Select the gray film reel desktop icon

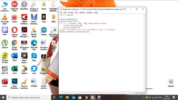(x=24, y=6)
